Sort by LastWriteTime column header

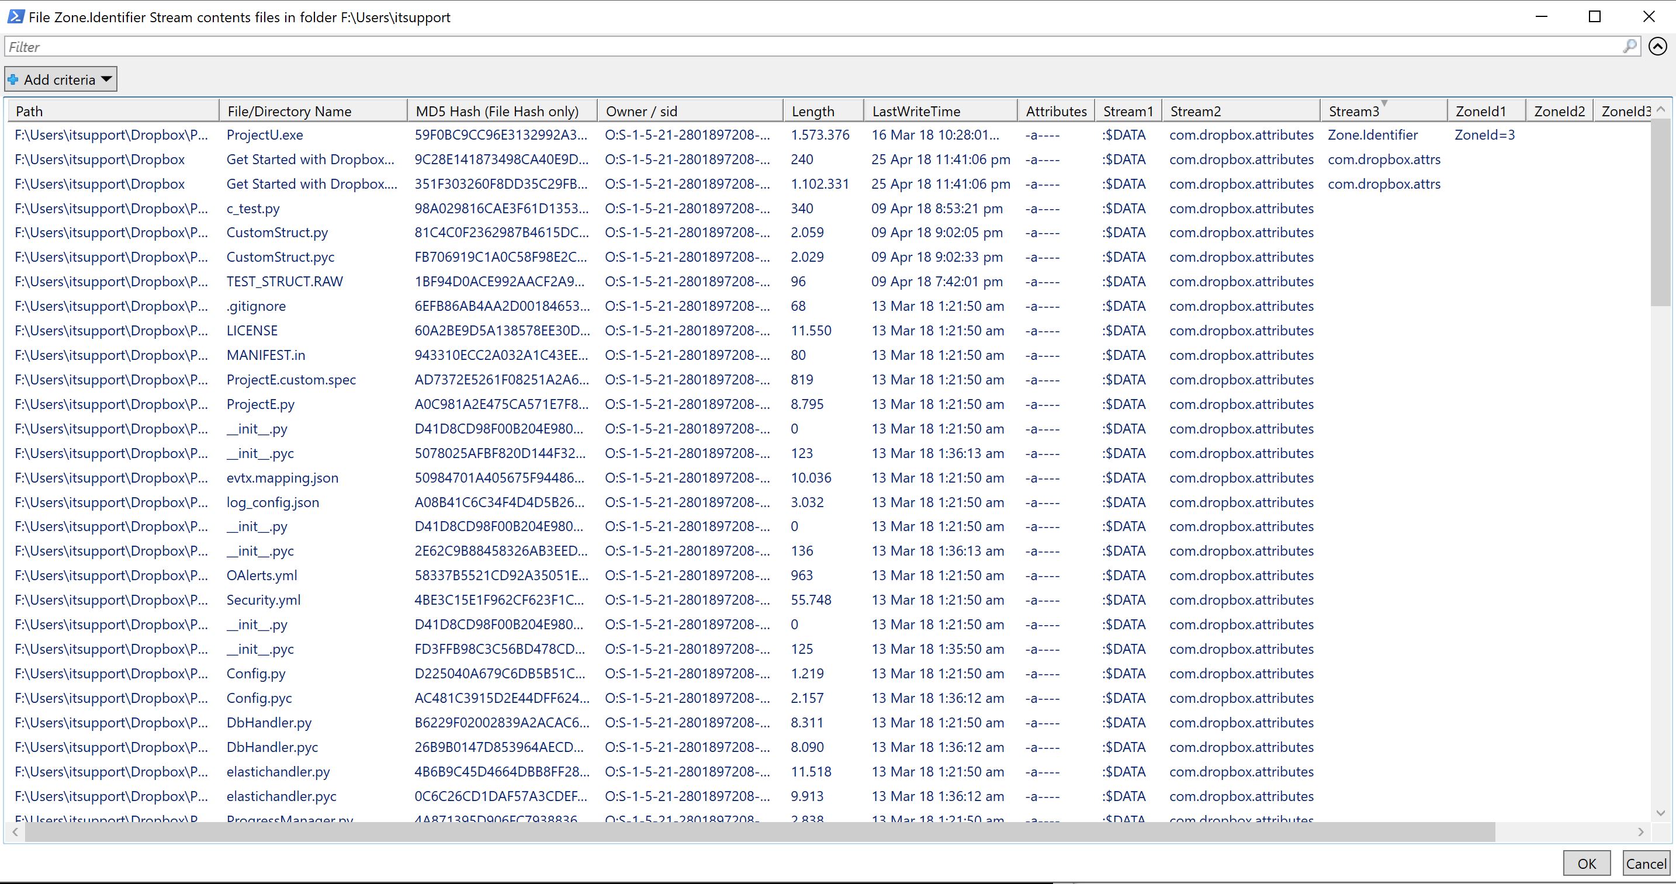[x=915, y=111]
